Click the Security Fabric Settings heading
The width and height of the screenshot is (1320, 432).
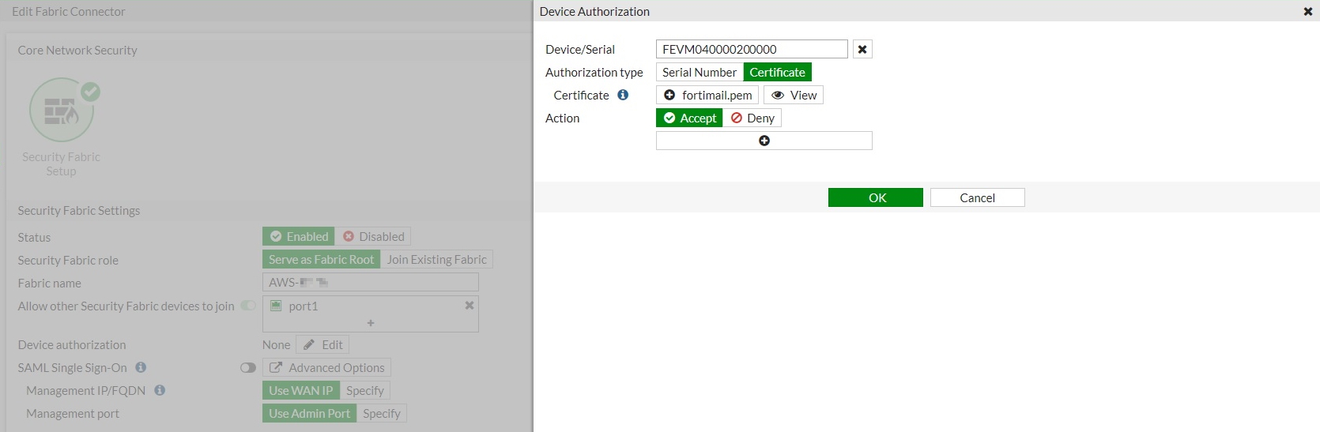[x=79, y=210]
